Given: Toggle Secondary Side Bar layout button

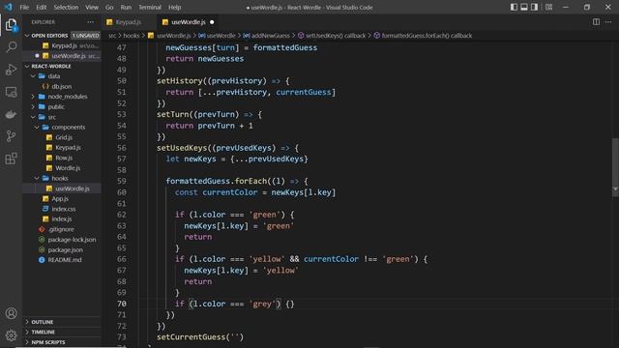Looking at the screenshot, I should tap(534, 7).
